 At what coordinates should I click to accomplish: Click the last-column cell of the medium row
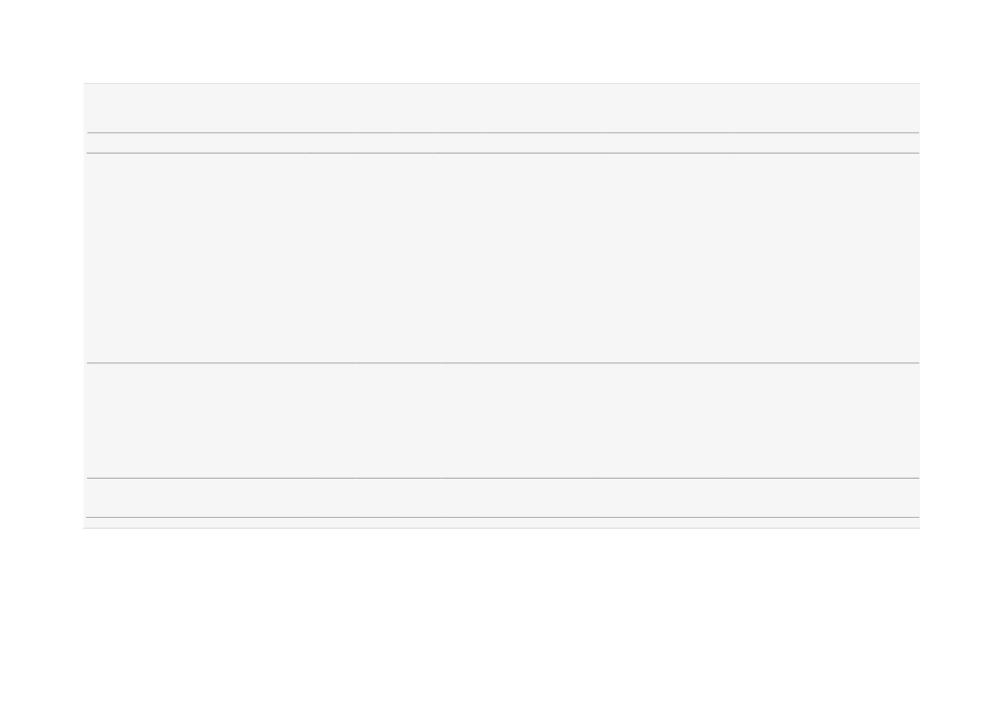click(x=820, y=421)
